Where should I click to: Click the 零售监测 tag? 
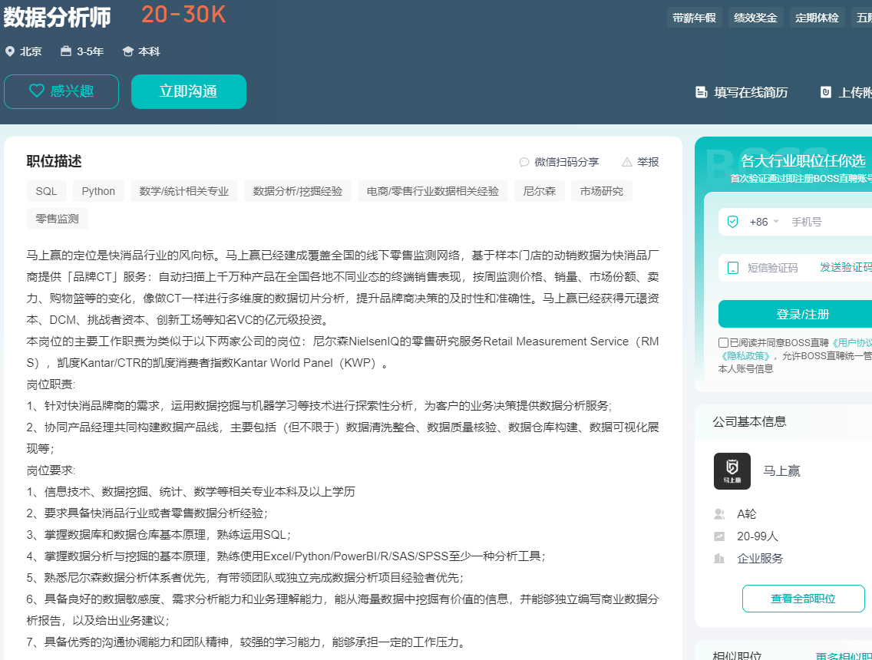tap(58, 219)
